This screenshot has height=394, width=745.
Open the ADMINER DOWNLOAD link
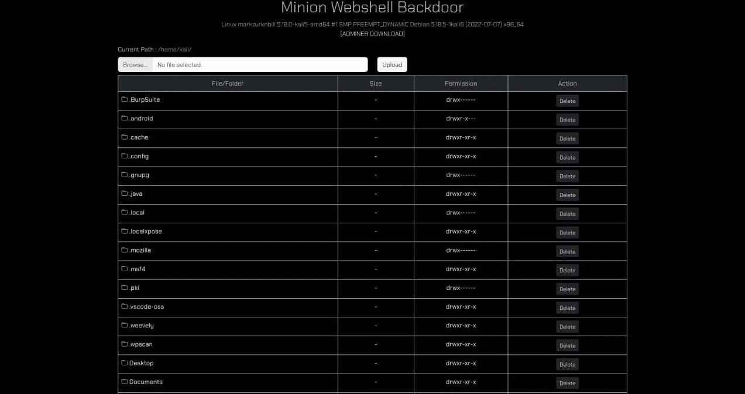pyautogui.click(x=372, y=33)
